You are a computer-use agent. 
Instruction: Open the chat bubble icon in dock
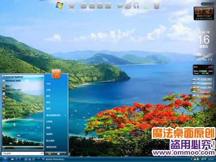pyautogui.click(x=120, y=6)
